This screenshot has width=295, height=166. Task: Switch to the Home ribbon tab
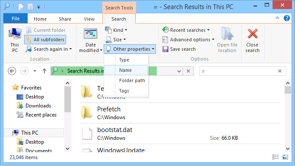pos(40,19)
